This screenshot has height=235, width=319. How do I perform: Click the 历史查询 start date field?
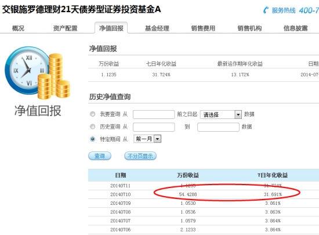154,127
